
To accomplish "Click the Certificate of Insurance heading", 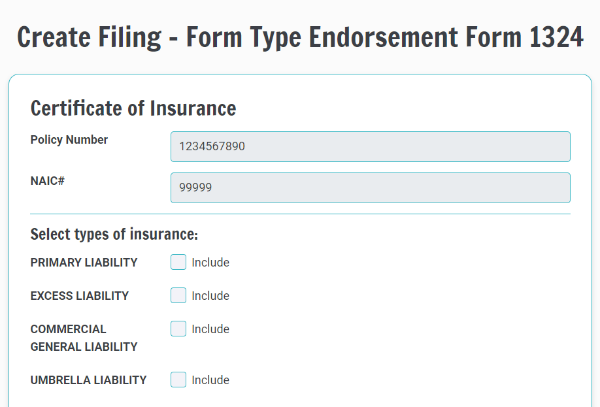I will [133, 108].
